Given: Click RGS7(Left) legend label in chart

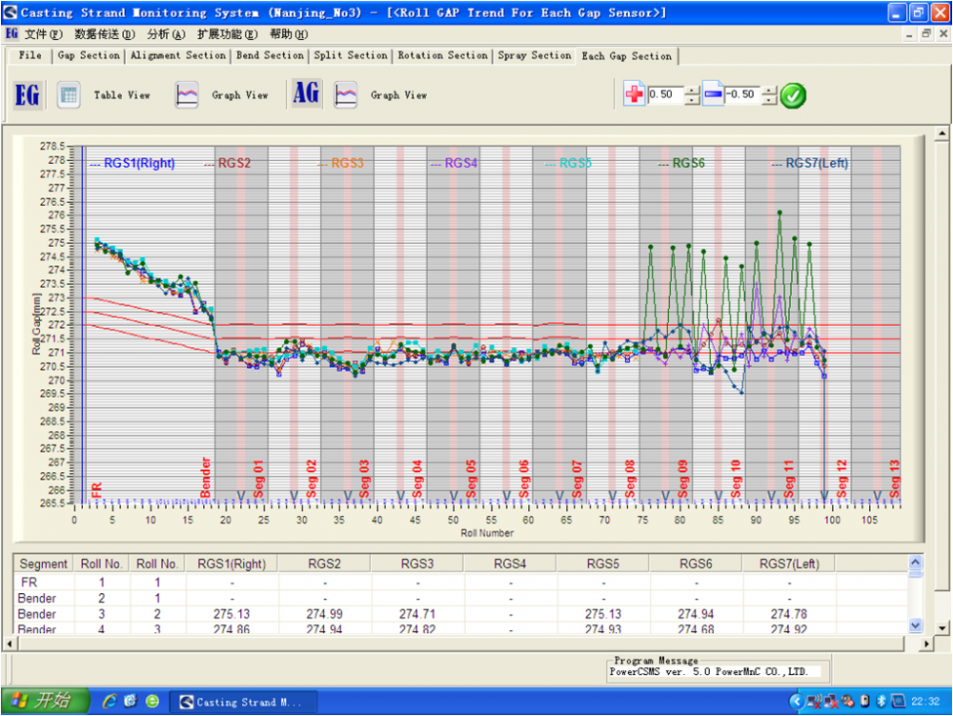Looking at the screenshot, I should click(x=817, y=163).
